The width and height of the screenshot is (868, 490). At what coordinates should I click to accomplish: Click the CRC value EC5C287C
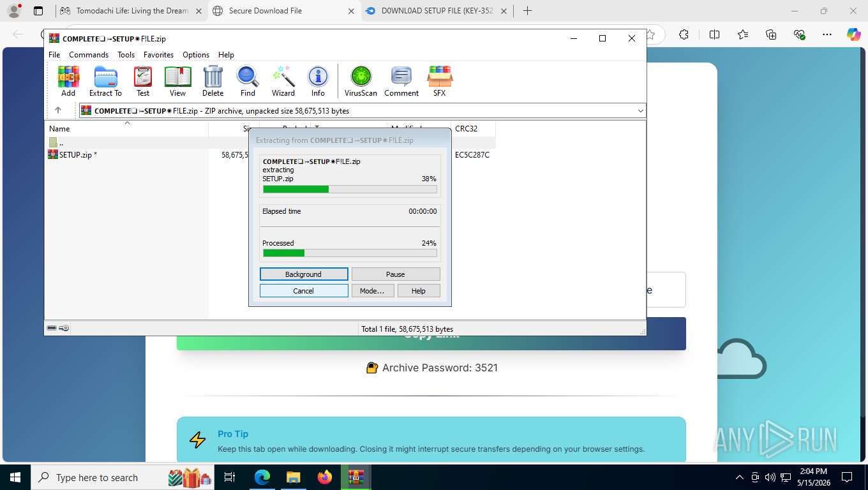point(472,154)
